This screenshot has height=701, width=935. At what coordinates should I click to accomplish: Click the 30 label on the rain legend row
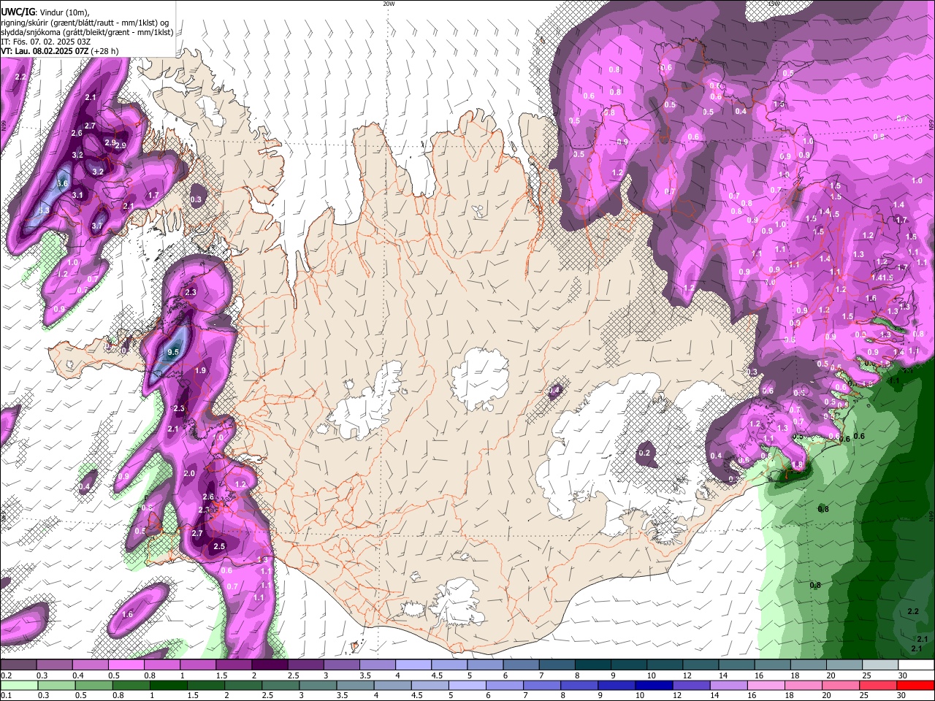(903, 696)
